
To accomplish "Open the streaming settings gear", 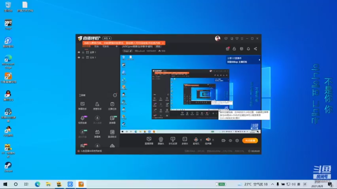I will [x=237, y=141].
